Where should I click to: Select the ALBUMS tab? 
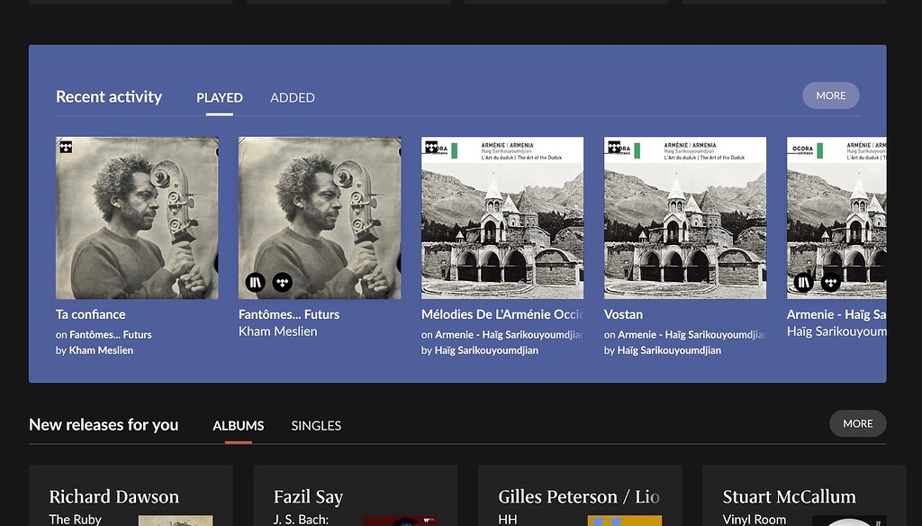[238, 425]
